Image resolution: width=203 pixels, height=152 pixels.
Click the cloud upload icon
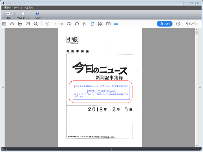pos(12,24)
